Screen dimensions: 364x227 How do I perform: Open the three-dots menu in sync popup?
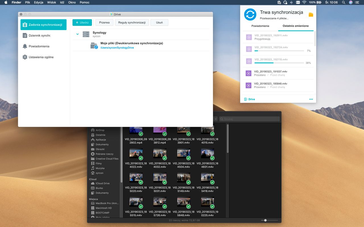click(311, 99)
